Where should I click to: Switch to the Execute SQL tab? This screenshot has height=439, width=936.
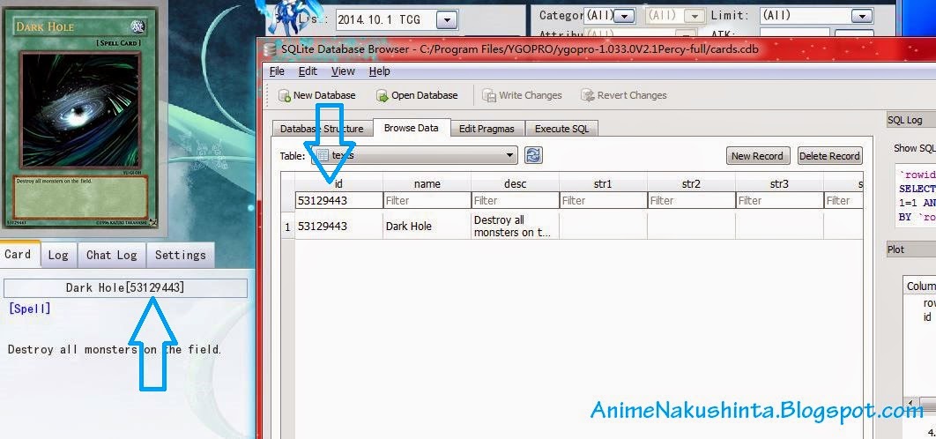[561, 129]
